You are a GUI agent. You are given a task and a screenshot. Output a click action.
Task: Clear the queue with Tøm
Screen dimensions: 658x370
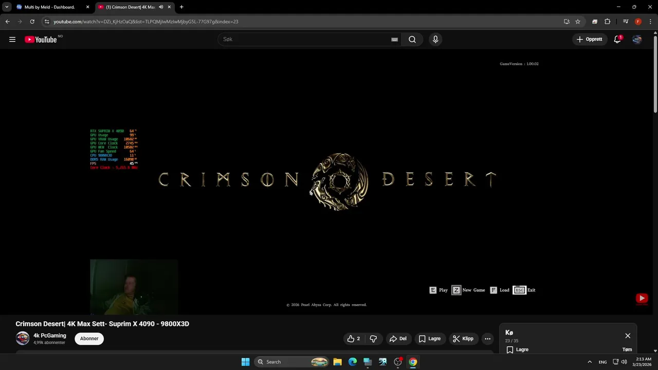point(627,349)
